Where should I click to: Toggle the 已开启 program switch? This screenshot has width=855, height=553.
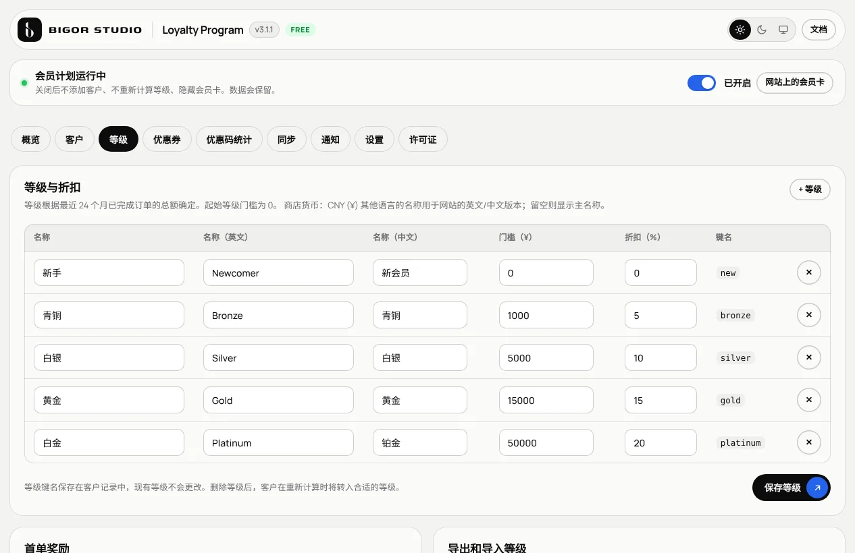tap(702, 83)
